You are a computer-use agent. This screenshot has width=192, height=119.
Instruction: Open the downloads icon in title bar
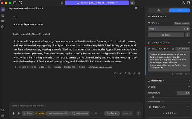pos(183,3)
